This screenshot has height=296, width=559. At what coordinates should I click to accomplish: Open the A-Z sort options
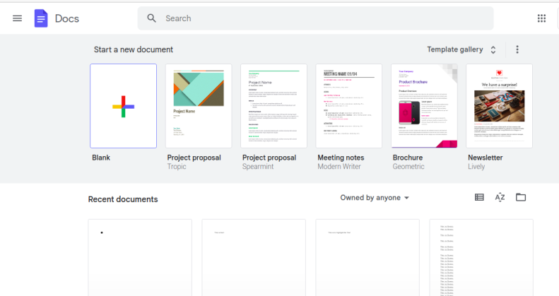pyautogui.click(x=500, y=197)
